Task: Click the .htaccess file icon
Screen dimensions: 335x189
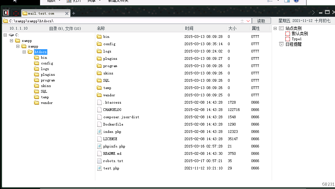Action: tap(99, 102)
